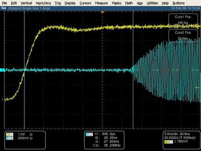Select the Curs2 Pos readout box
The height and width of the screenshot is (151, 201).
pyautogui.click(x=183, y=35)
